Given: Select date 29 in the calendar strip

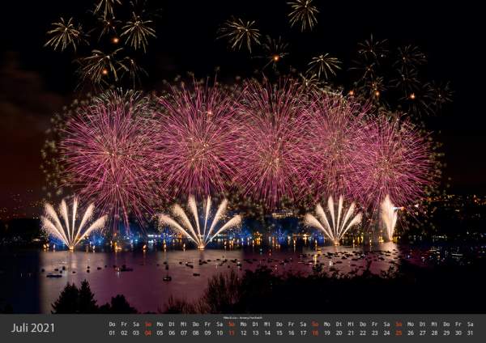Looking at the screenshot, I should click(446, 333).
